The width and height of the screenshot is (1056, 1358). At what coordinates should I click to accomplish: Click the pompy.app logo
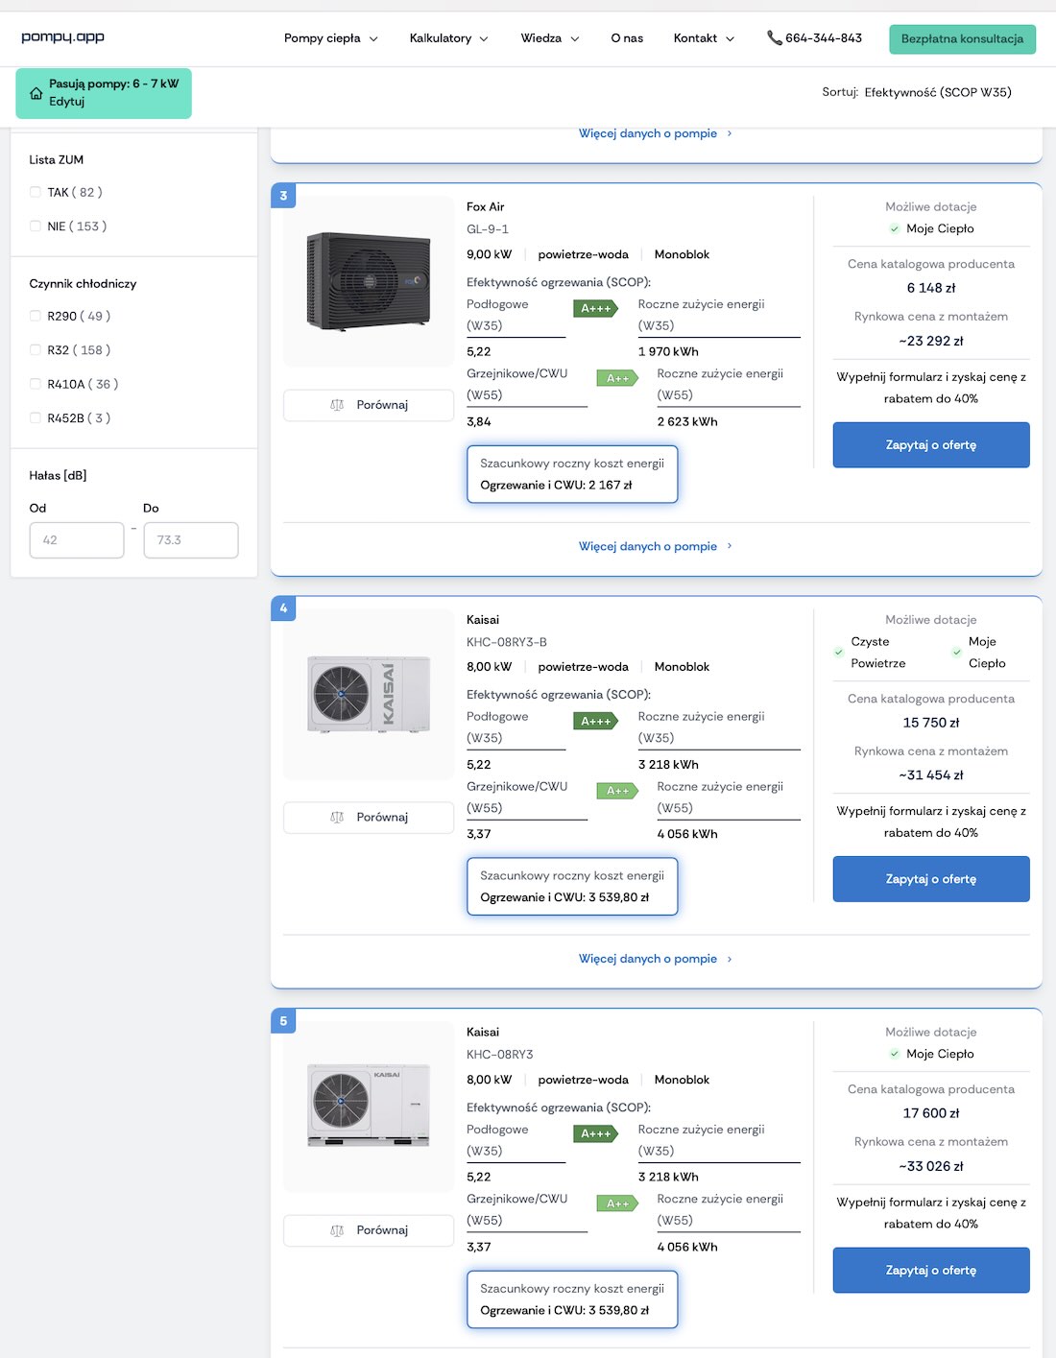coord(62,37)
